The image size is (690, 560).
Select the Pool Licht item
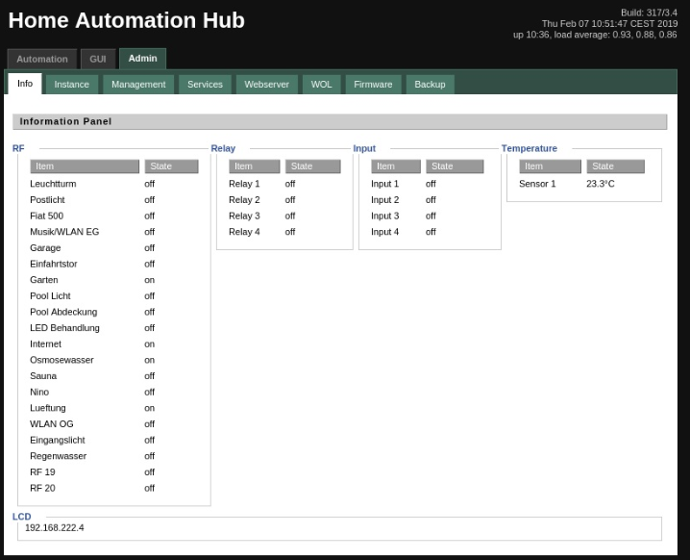point(50,296)
